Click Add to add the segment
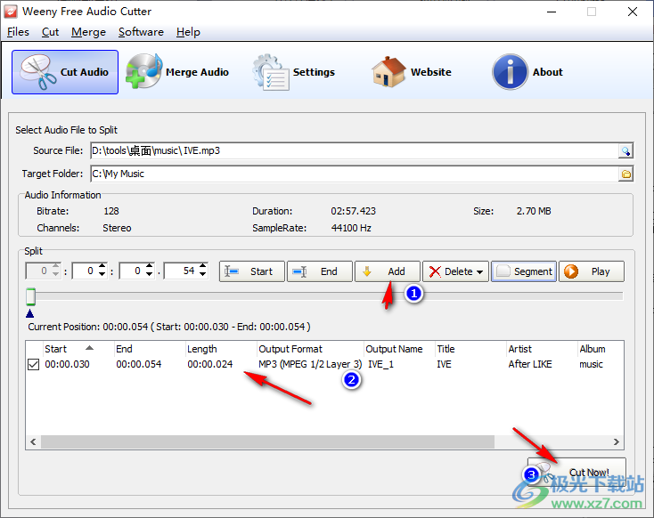This screenshot has height=518, width=654. click(387, 271)
